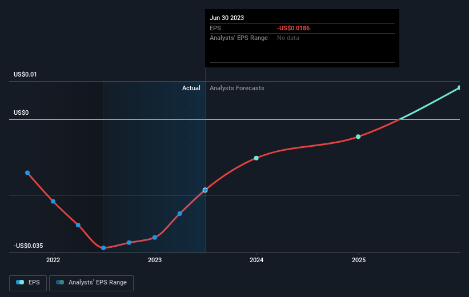Click the 'US$0.01' axis label
This screenshot has height=297, width=469.
(x=25, y=74)
